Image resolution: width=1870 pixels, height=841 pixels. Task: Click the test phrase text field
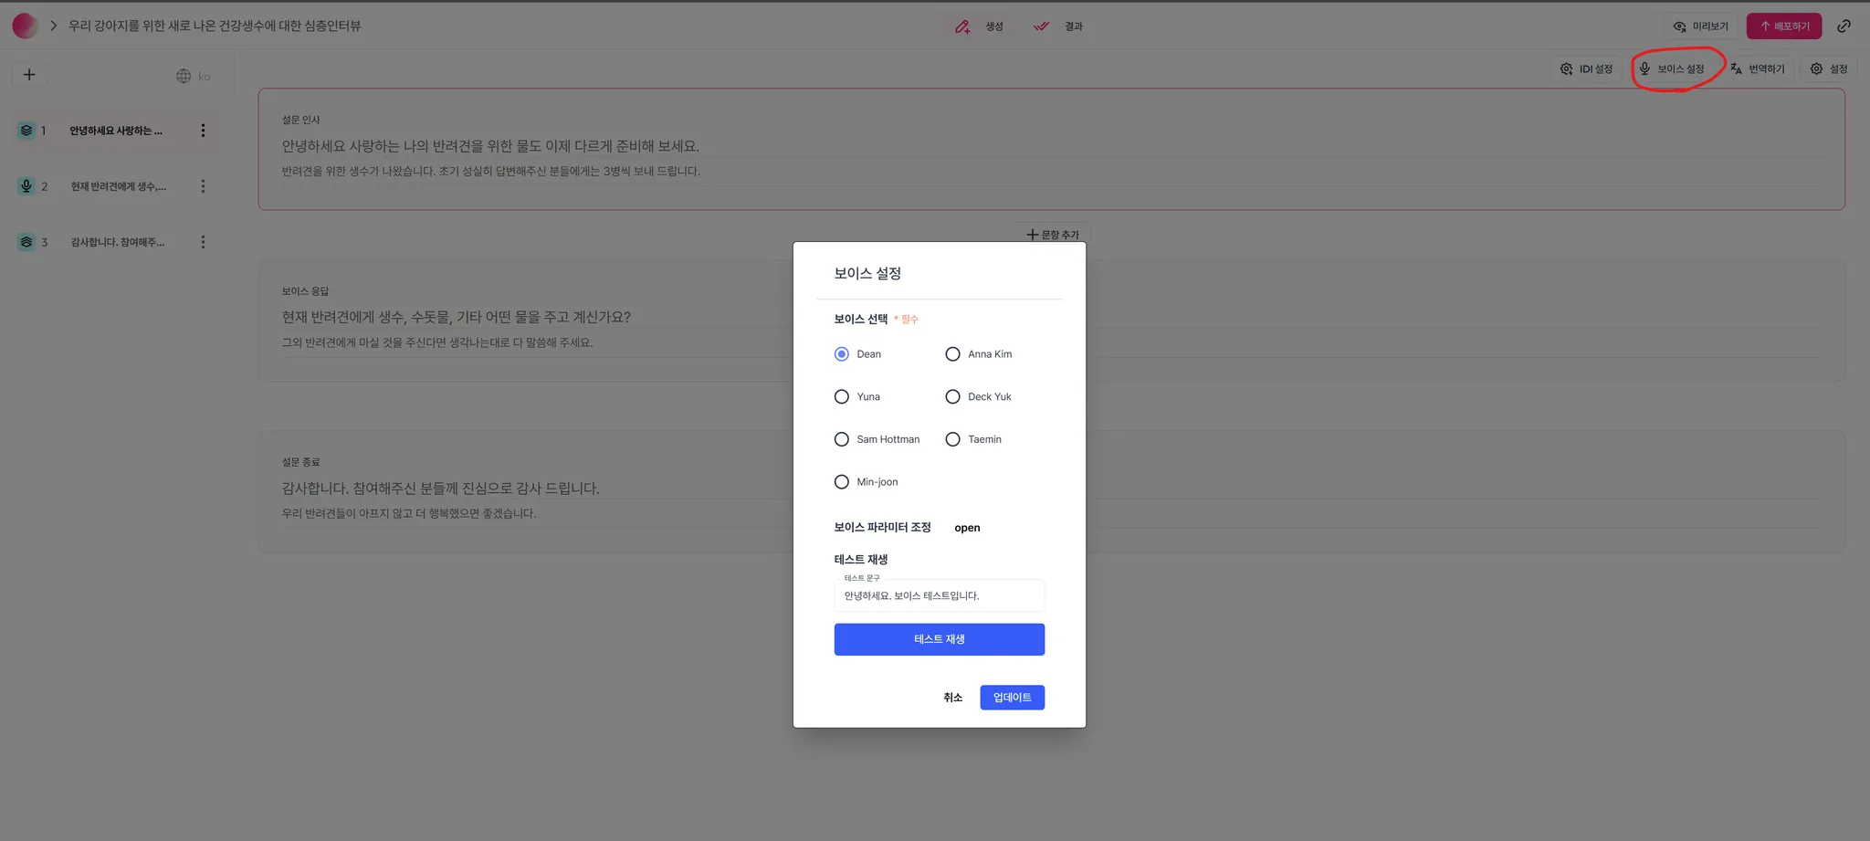click(939, 596)
